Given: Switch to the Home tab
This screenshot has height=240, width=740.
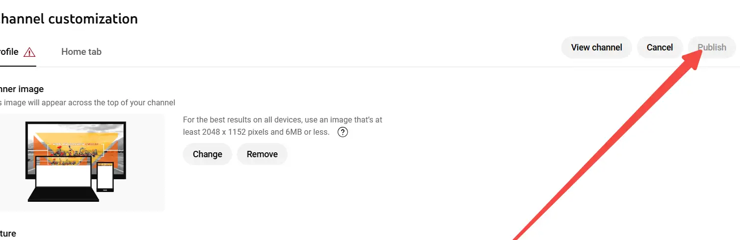Looking at the screenshot, I should [x=81, y=51].
